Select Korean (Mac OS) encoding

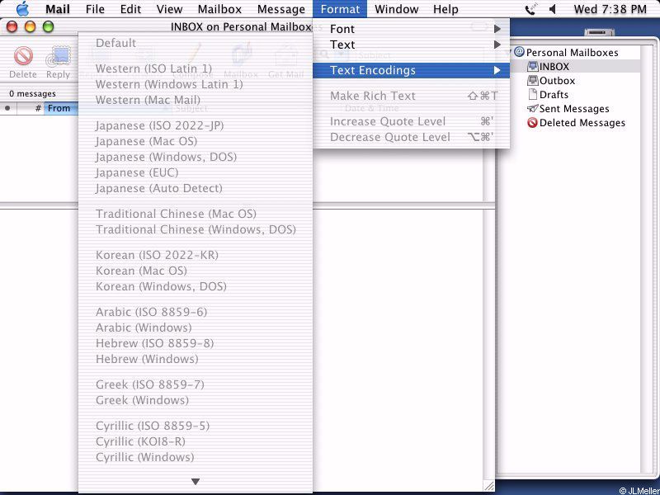196,271
